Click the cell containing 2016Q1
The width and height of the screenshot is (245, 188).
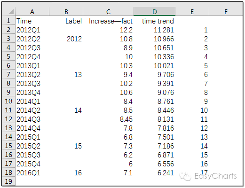(32, 172)
